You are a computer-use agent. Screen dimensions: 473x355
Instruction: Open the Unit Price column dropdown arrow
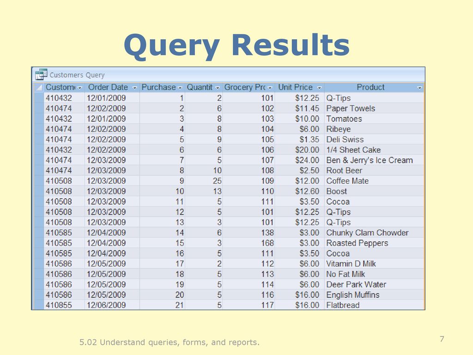point(320,88)
